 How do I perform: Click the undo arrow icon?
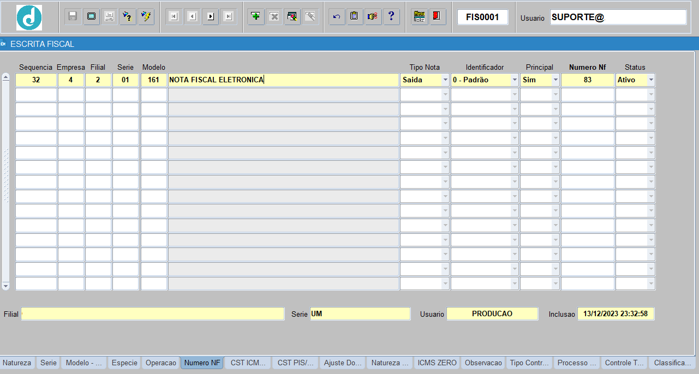pos(337,16)
